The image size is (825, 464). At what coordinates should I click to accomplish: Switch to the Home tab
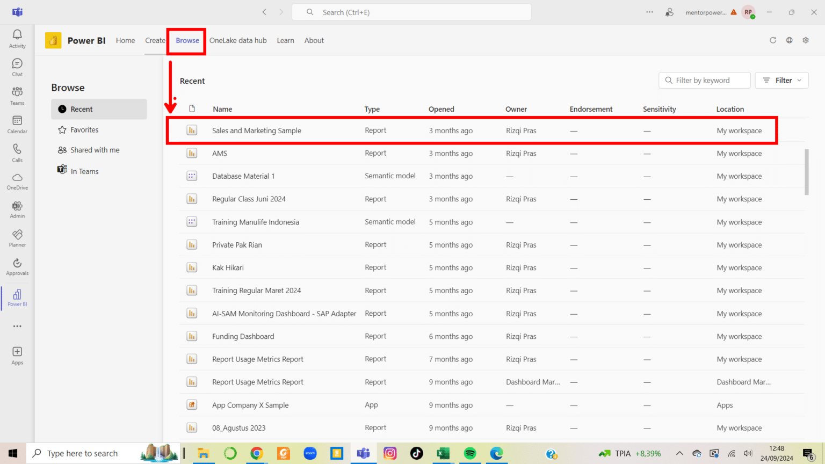click(x=125, y=40)
